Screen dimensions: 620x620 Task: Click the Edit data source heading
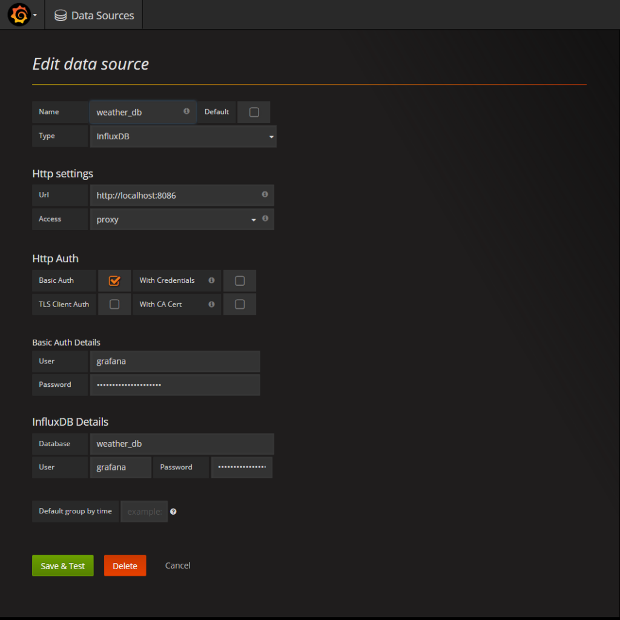click(91, 64)
